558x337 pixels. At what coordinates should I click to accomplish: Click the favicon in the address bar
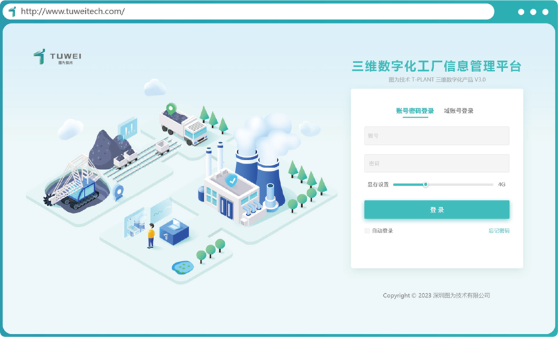pos(12,12)
